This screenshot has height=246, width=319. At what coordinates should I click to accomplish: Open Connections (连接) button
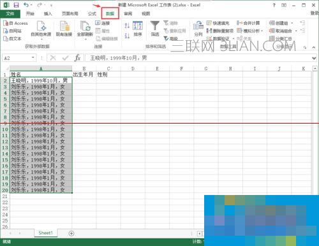click(103, 23)
